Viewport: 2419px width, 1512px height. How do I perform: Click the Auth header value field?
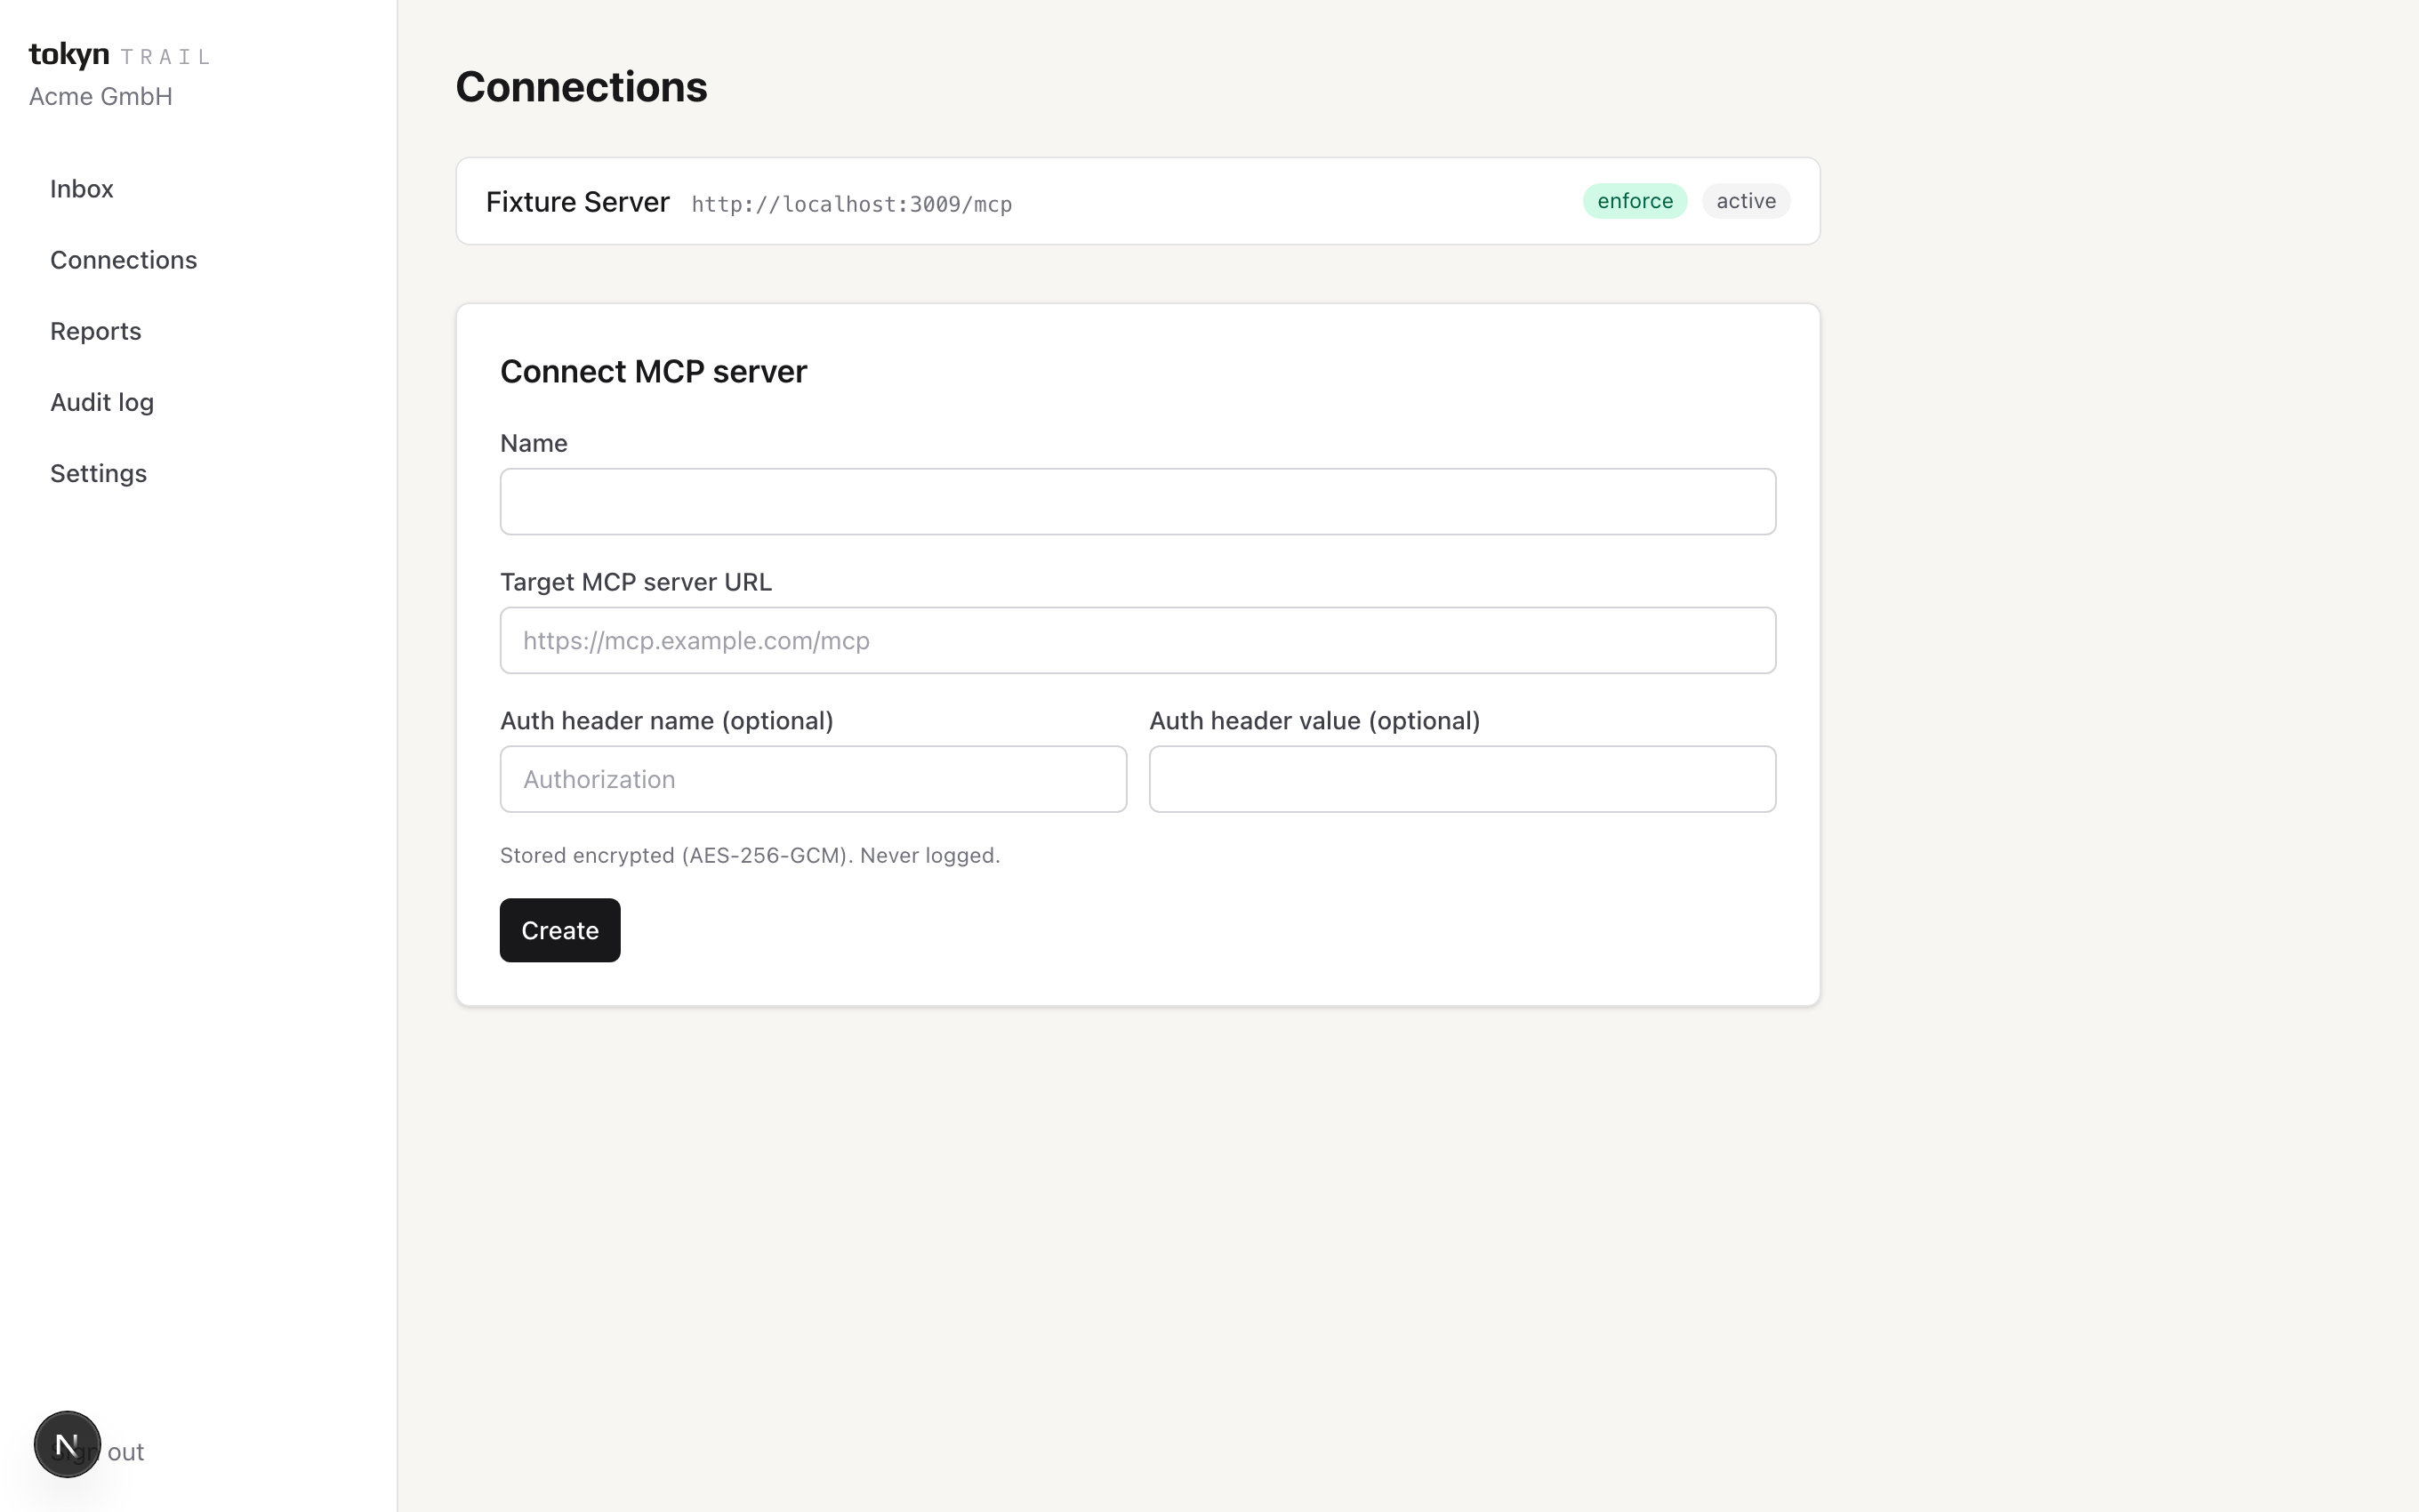pyautogui.click(x=1462, y=779)
